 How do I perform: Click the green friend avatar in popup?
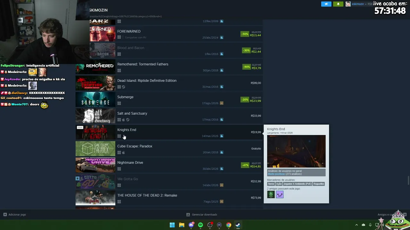point(271,194)
